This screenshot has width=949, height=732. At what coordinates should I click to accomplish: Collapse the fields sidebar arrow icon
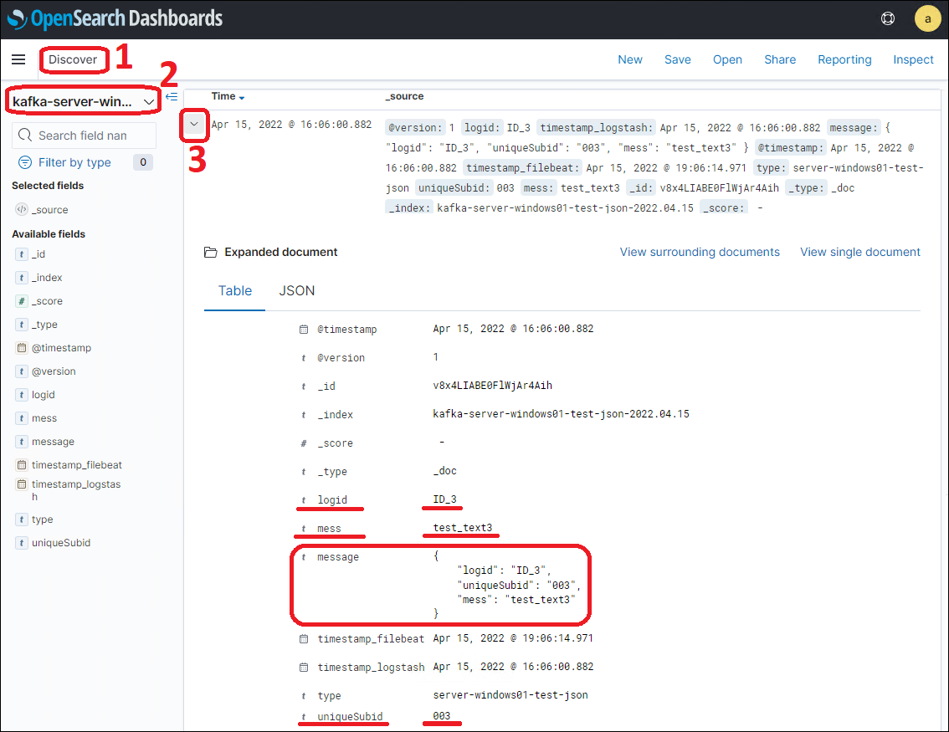point(172,97)
